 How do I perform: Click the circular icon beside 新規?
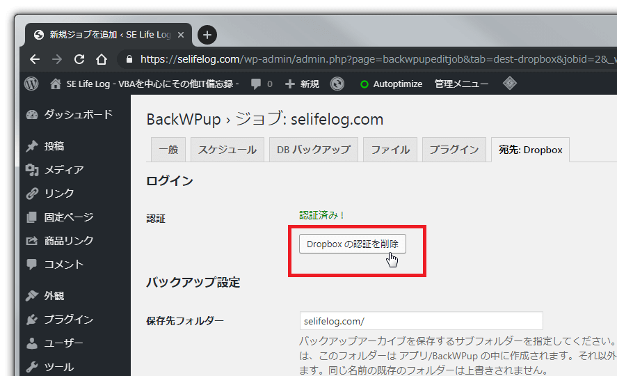click(337, 84)
